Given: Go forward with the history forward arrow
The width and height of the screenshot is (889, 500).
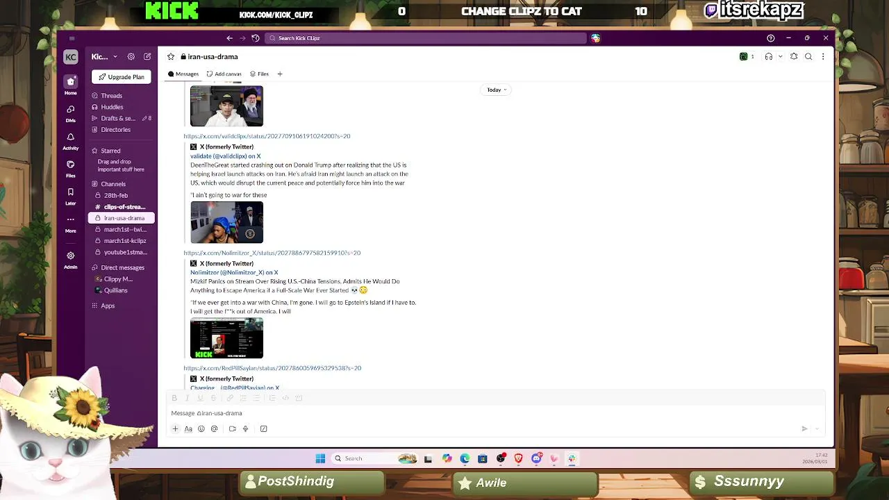Looking at the screenshot, I should point(242,38).
